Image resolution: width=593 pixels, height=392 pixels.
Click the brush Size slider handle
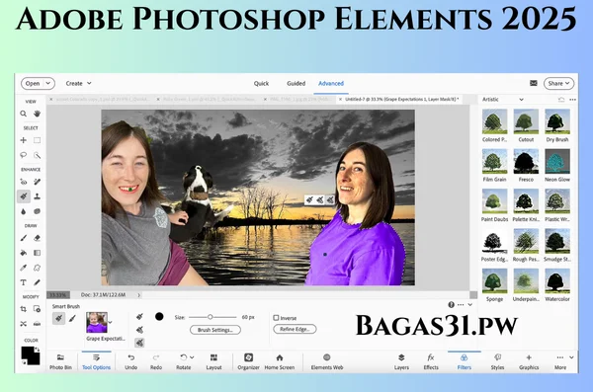(x=210, y=317)
